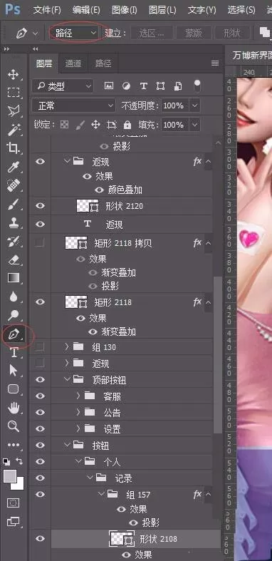Hide the 矩形 2118 layer
Viewport: 272px width, 561px height.
coord(41,302)
